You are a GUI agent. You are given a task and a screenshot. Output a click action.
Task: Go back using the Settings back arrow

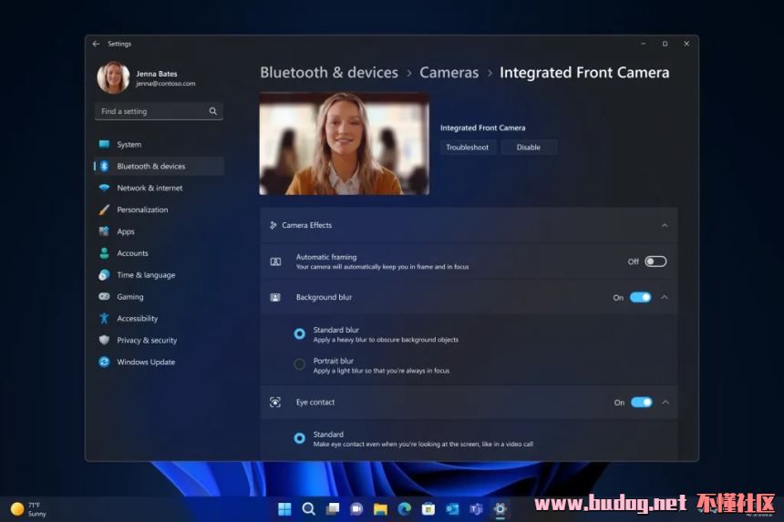click(x=96, y=44)
